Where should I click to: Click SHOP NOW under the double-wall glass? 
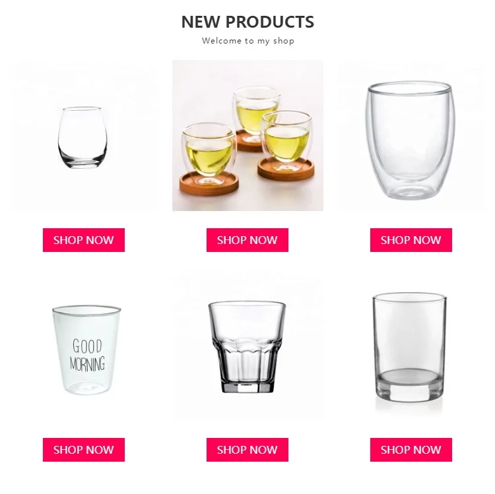click(411, 240)
